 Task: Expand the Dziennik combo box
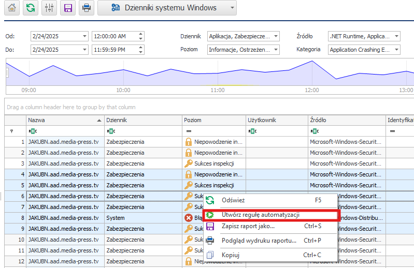pyautogui.click(x=276, y=36)
